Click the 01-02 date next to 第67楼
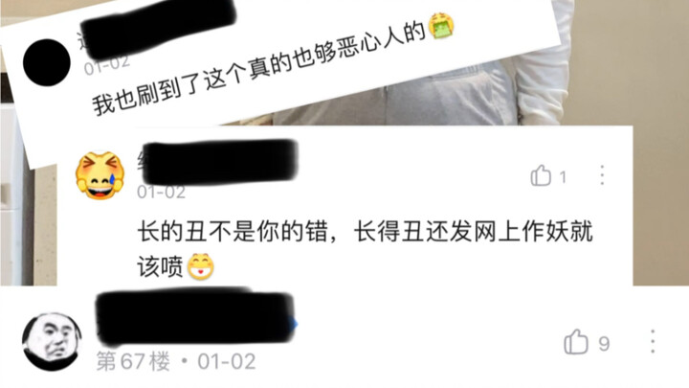This screenshot has width=689, height=388. coord(226,361)
